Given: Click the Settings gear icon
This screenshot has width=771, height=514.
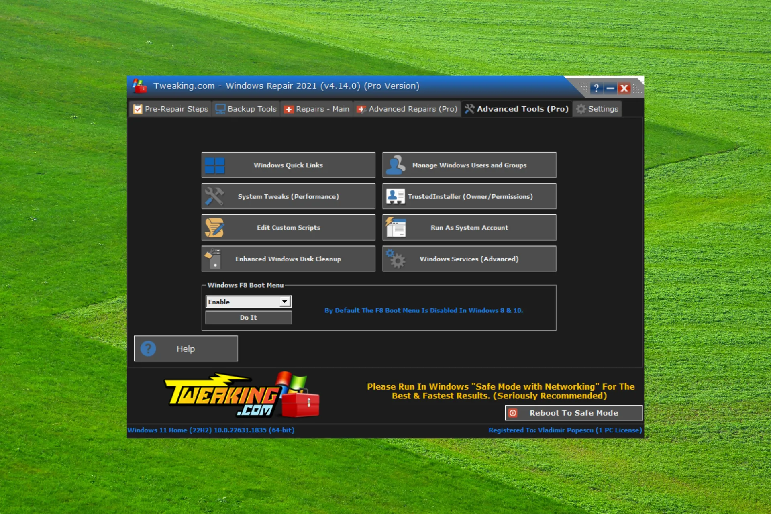Looking at the screenshot, I should (581, 109).
